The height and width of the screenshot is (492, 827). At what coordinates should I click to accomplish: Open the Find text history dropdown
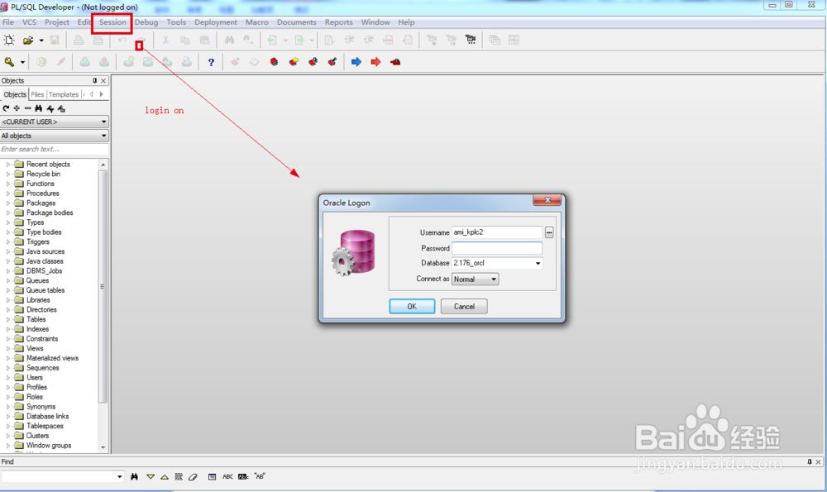click(120, 477)
